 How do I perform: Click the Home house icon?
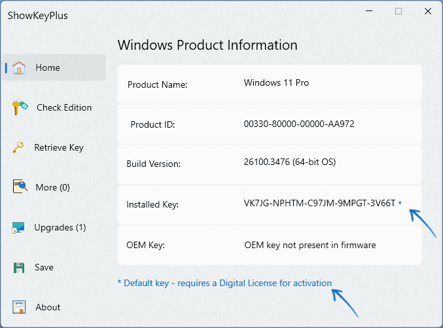[x=19, y=67]
